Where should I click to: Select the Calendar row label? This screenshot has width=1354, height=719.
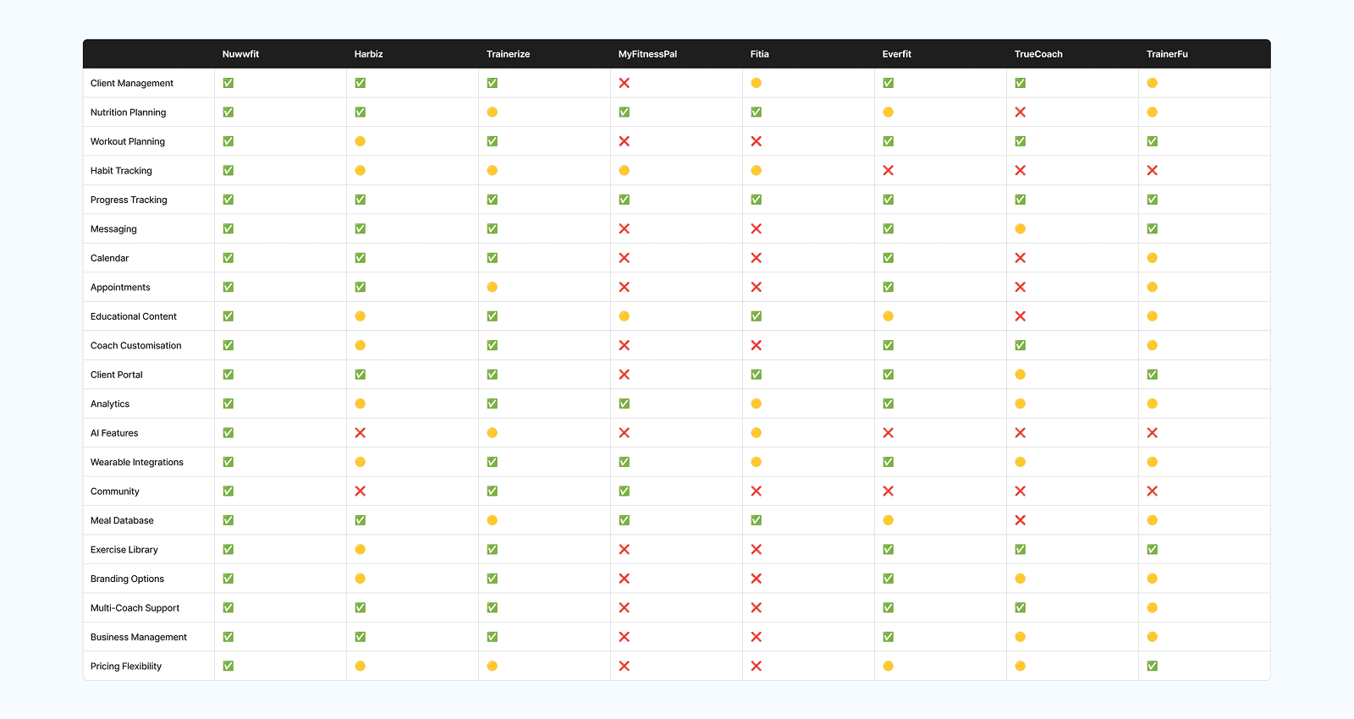point(109,258)
